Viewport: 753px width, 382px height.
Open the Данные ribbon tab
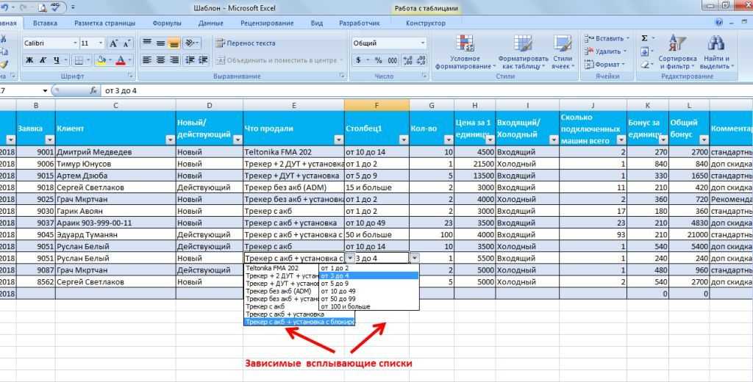click(210, 23)
